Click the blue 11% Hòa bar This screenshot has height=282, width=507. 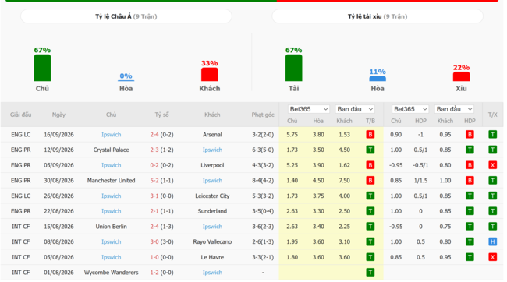pos(378,79)
